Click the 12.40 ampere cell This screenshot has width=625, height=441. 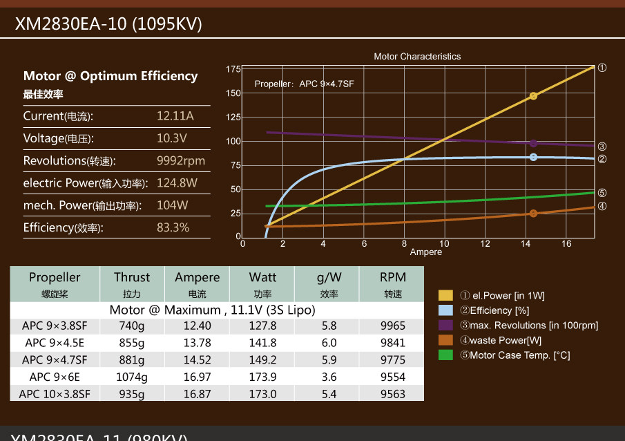(x=198, y=326)
